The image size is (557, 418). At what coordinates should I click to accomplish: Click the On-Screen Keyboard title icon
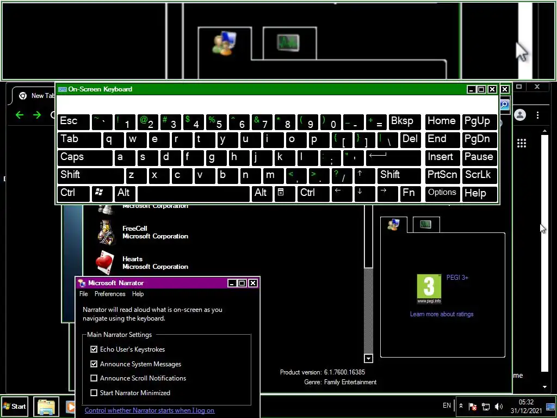63,89
